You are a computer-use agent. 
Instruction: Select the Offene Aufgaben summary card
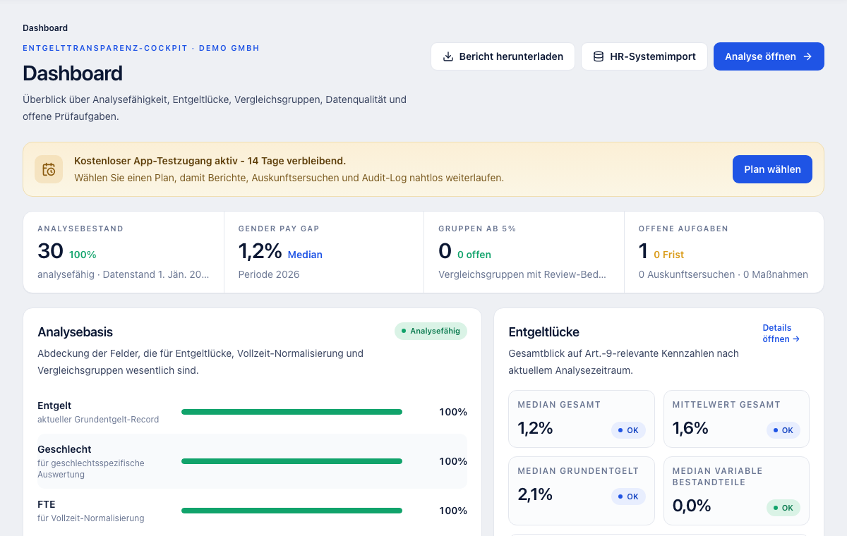[x=724, y=252]
